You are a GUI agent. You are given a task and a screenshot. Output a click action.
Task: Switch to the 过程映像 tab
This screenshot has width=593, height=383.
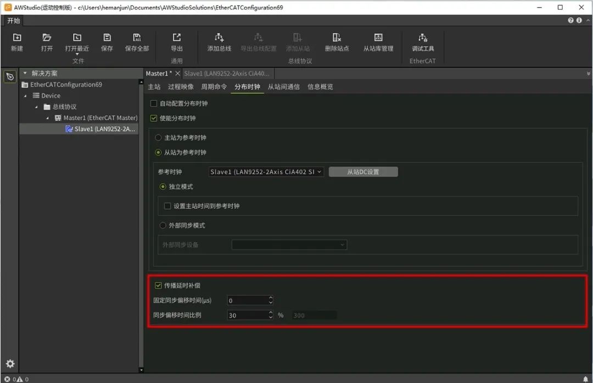(x=181, y=87)
